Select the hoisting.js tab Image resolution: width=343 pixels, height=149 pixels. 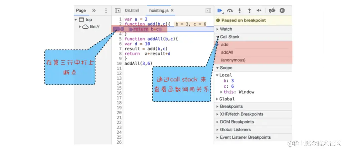pyautogui.click(x=159, y=10)
